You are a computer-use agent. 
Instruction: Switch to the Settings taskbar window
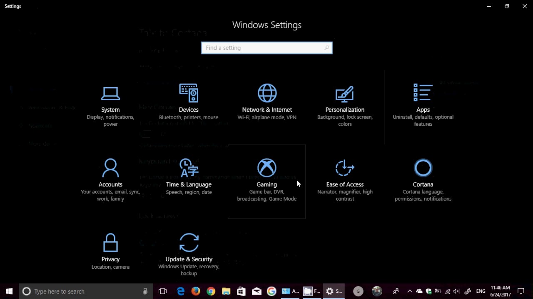(x=334, y=291)
